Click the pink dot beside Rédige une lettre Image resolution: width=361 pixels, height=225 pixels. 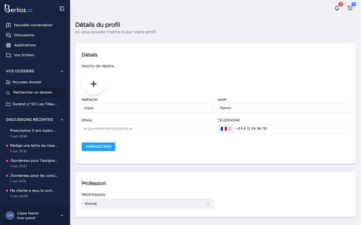click(x=7, y=146)
